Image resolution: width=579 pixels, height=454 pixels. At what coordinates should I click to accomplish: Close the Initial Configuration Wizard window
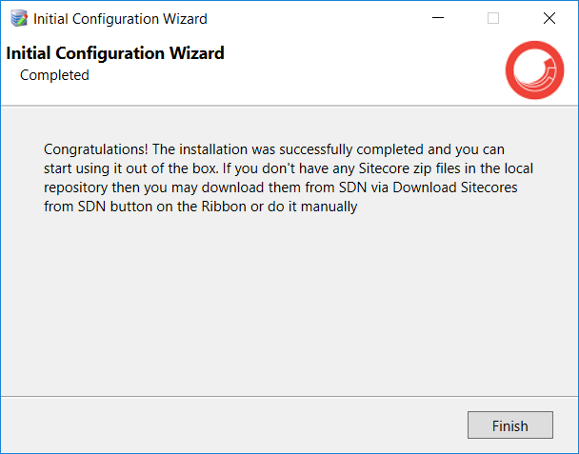[x=549, y=18]
